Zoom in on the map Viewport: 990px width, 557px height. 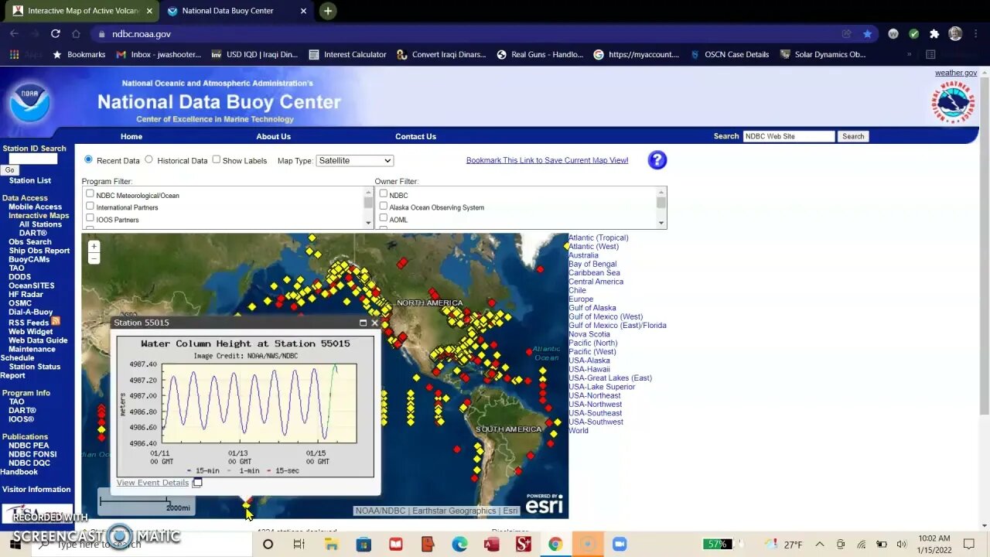pyautogui.click(x=94, y=247)
